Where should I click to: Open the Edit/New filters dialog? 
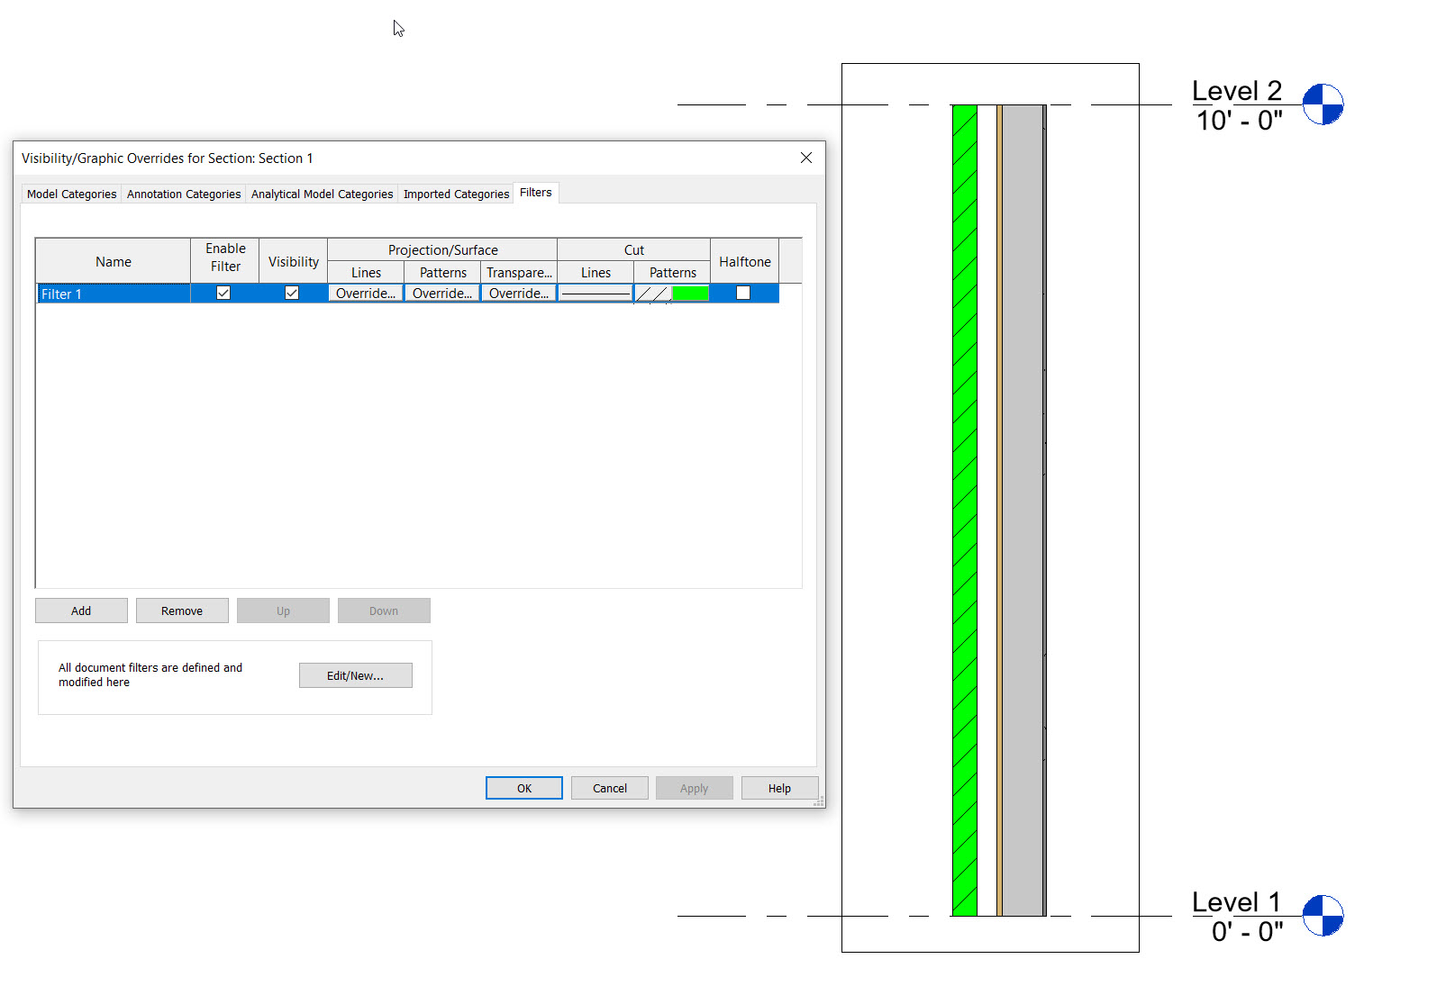pyautogui.click(x=355, y=675)
